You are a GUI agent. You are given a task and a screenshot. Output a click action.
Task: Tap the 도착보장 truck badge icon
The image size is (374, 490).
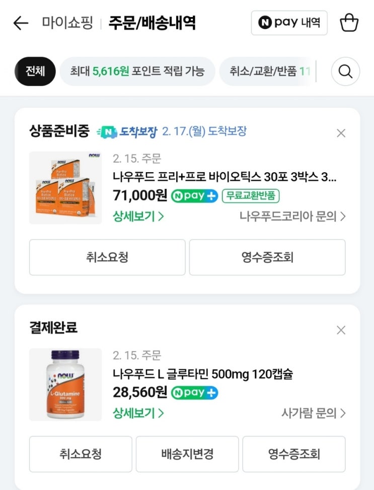107,132
